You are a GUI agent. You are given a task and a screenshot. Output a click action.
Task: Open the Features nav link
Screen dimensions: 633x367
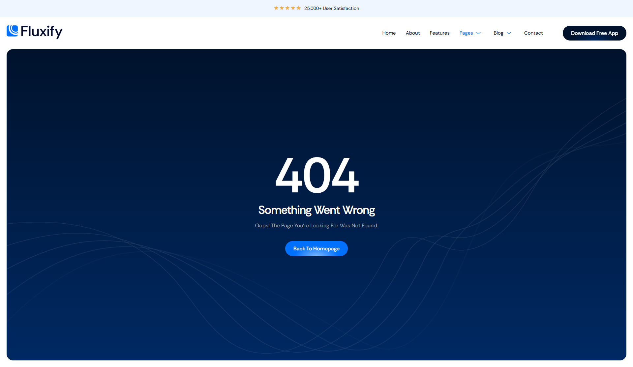click(439, 33)
